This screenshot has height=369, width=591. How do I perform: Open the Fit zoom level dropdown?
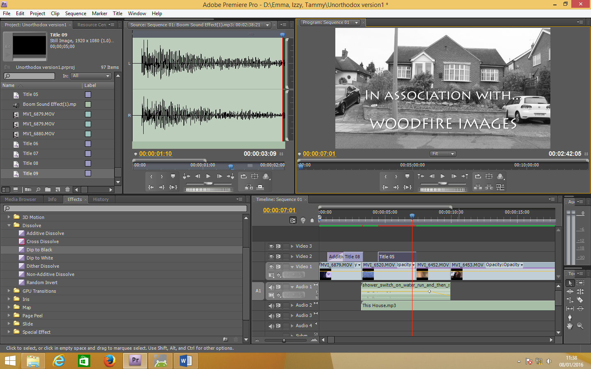(443, 154)
